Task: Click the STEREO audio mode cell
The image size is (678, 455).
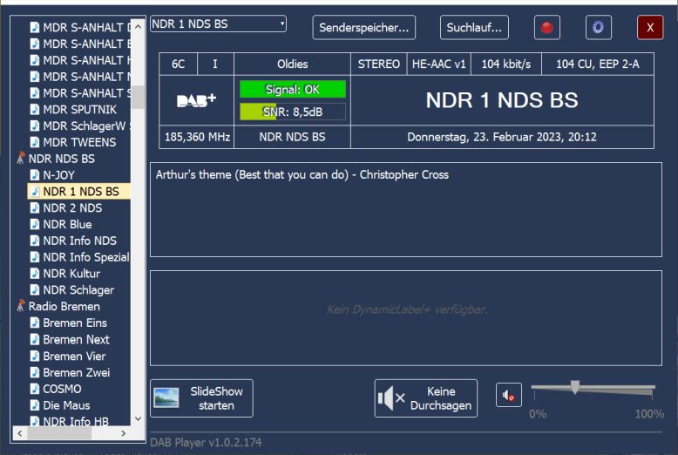Action: point(378,64)
